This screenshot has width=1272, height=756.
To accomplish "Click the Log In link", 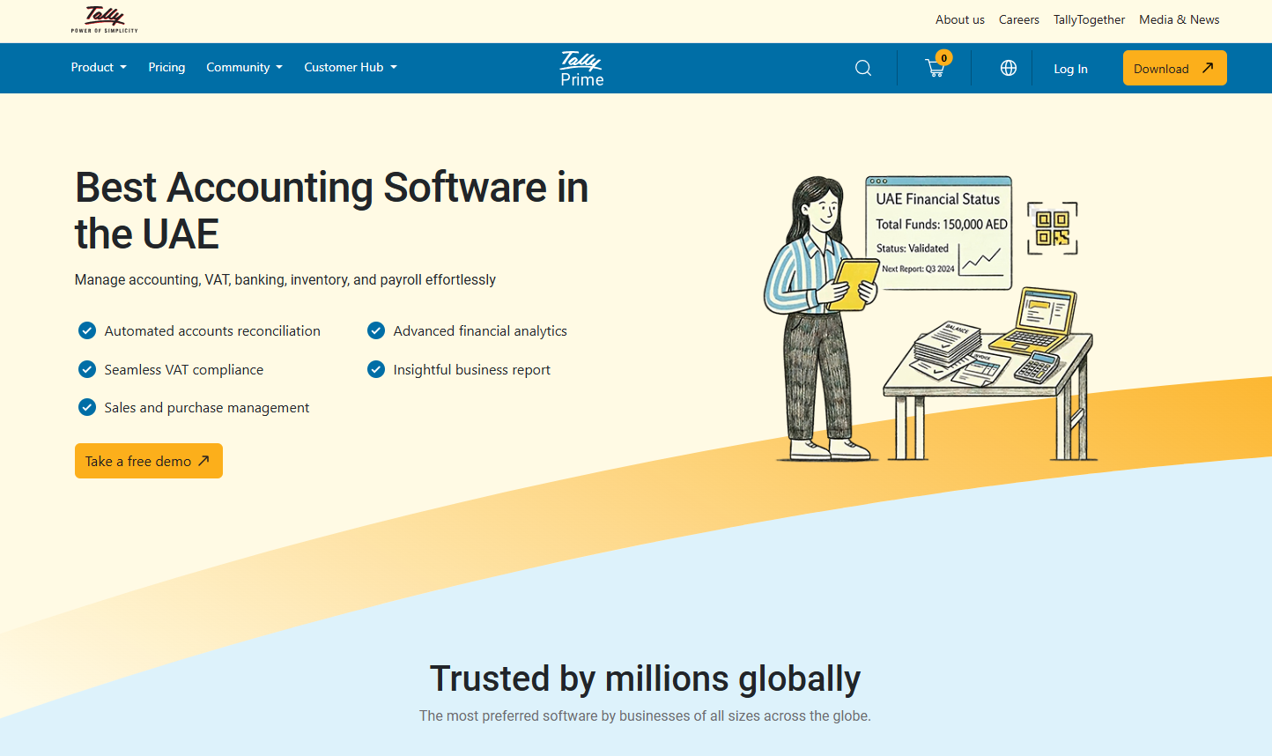I will click(x=1070, y=69).
